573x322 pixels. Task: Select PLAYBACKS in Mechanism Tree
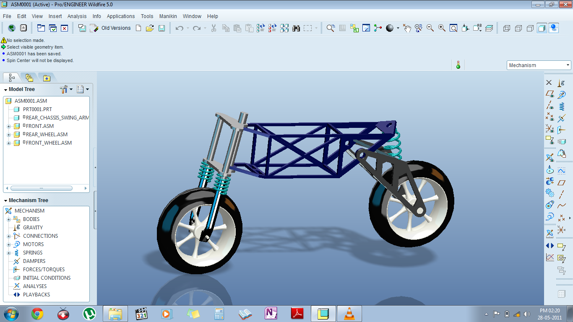(x=36, y=295)
